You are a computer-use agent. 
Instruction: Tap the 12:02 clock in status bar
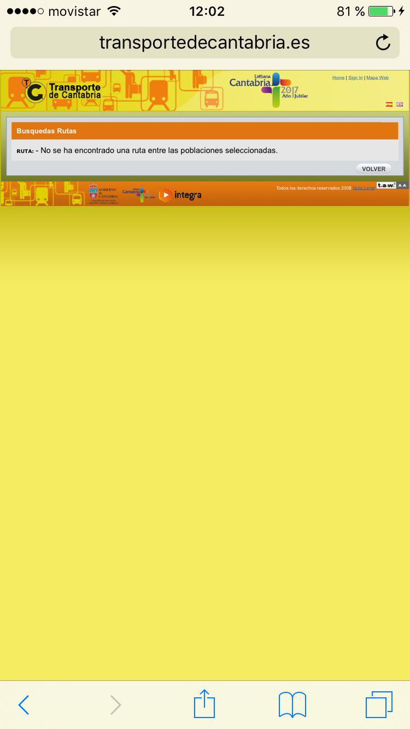click(x=207, y=12)
